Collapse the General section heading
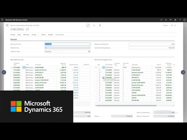 coord(14,39)
